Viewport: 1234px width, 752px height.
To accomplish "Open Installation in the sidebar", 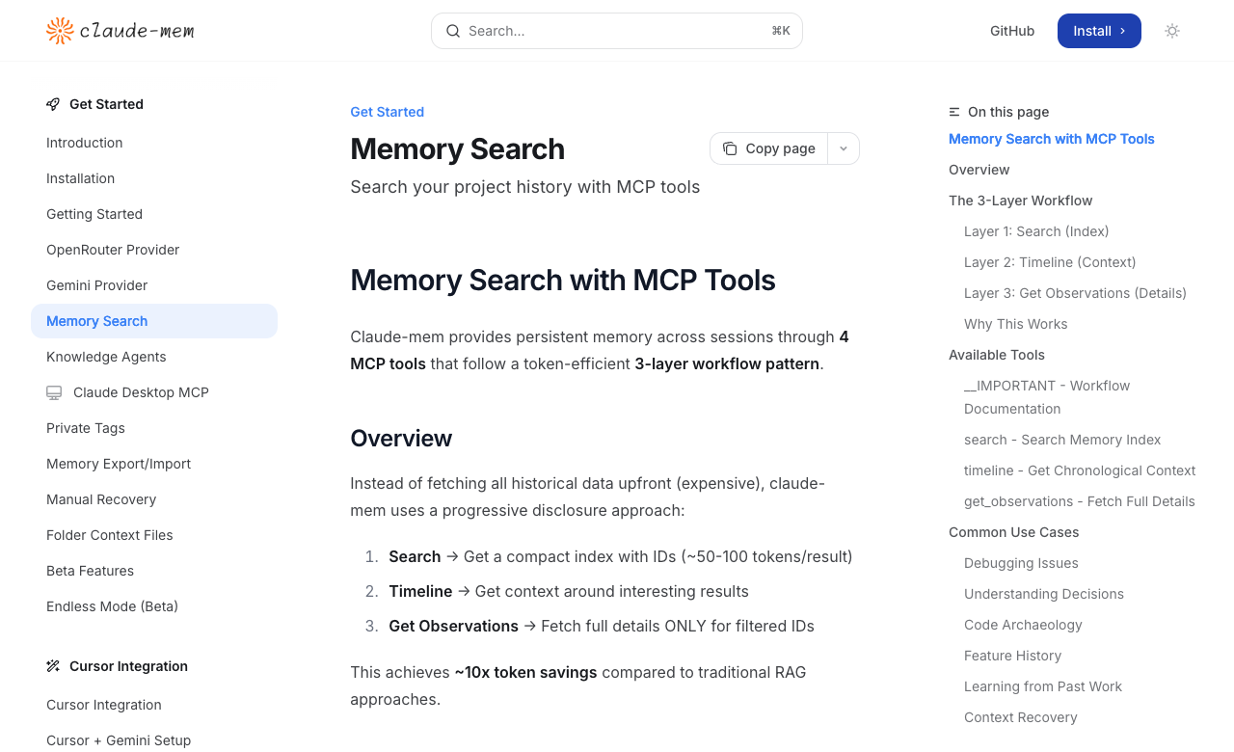I will [x=154, y=178].
